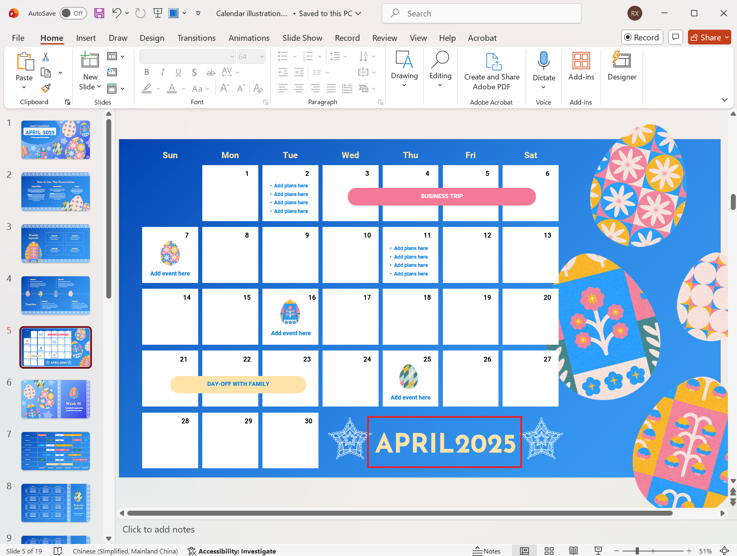Toggle italic formatting

click(x=162, y=72)
